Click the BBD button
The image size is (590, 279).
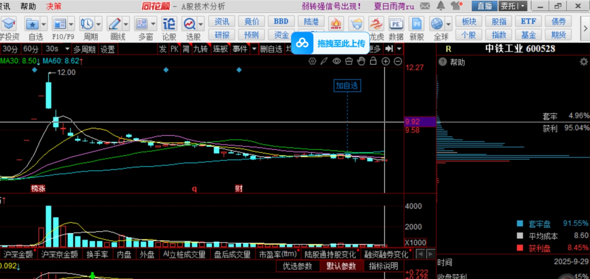pyautogui.click(x=281, y=21)
